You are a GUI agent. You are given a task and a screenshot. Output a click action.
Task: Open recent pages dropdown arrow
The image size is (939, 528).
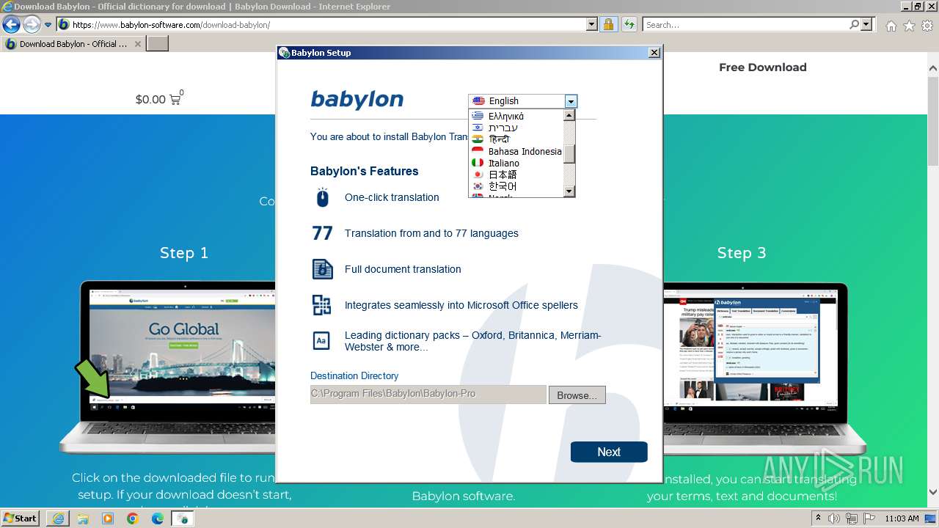[x=48, y=25]
